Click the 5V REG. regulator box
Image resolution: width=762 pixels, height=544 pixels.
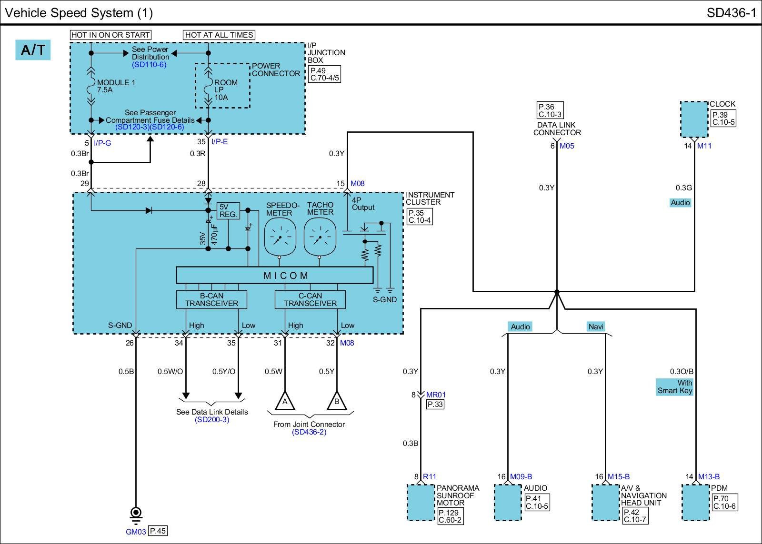[x=228, y=211]
